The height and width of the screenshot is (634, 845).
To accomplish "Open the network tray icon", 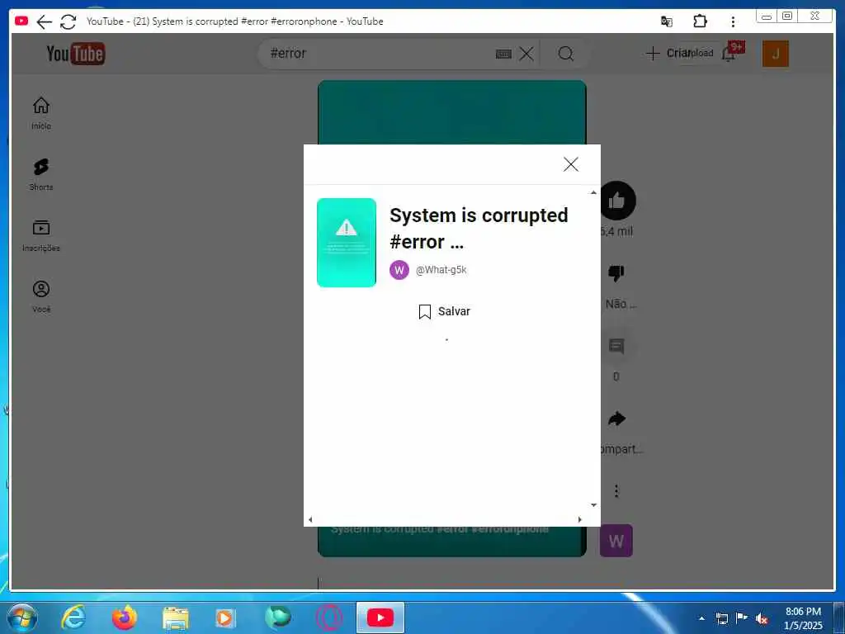I will pos(721,618).
